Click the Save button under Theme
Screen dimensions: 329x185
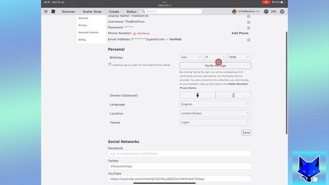(246, 133)
